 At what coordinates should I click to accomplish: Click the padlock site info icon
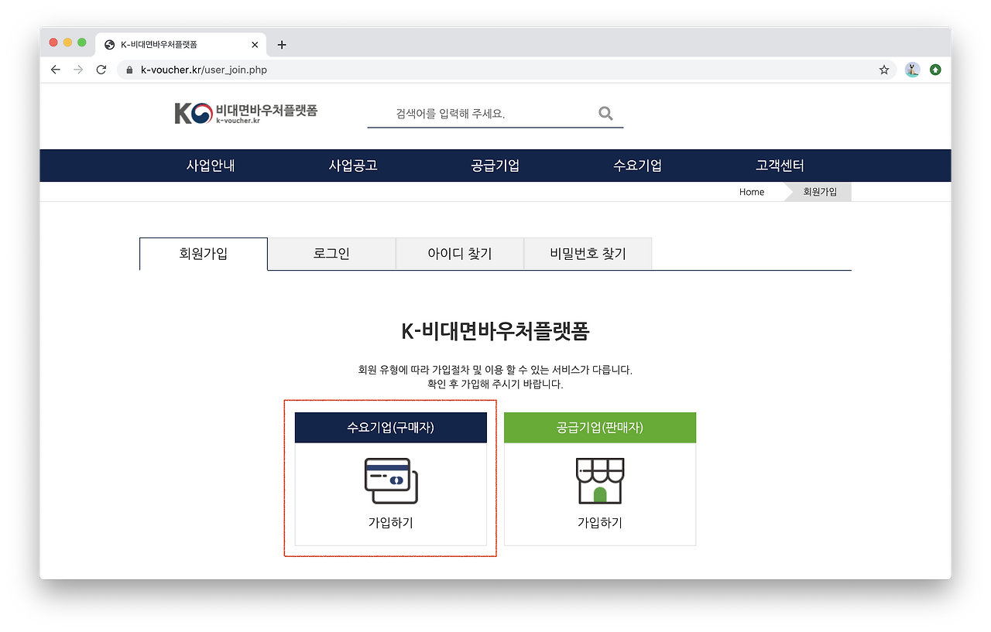tap(129, 70)
